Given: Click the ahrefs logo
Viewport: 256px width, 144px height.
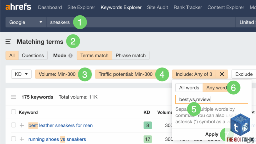Looking at the screenshot, I should click(18, 7).
